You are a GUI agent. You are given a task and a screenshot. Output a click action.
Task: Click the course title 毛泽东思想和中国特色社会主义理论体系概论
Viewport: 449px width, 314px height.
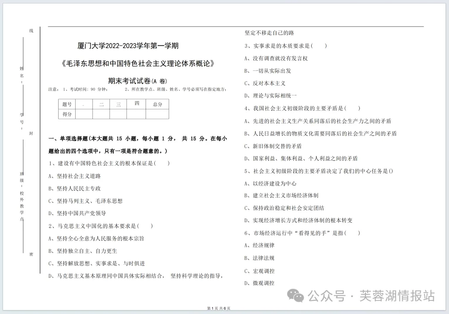137,63
